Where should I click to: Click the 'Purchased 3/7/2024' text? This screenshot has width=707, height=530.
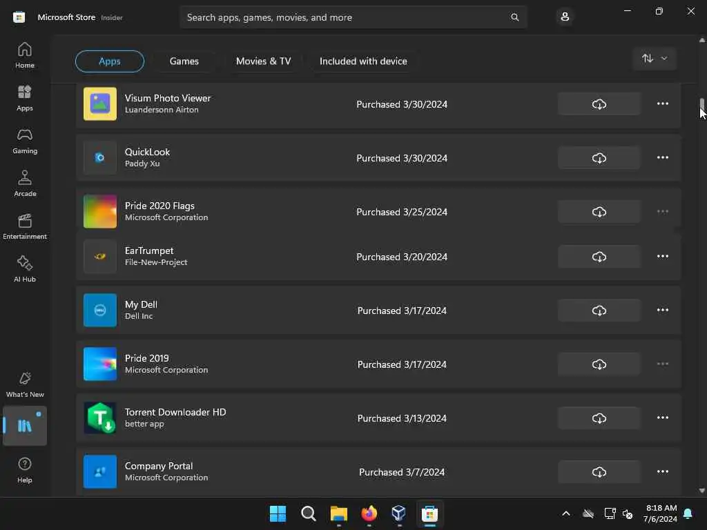pos(402,472)
